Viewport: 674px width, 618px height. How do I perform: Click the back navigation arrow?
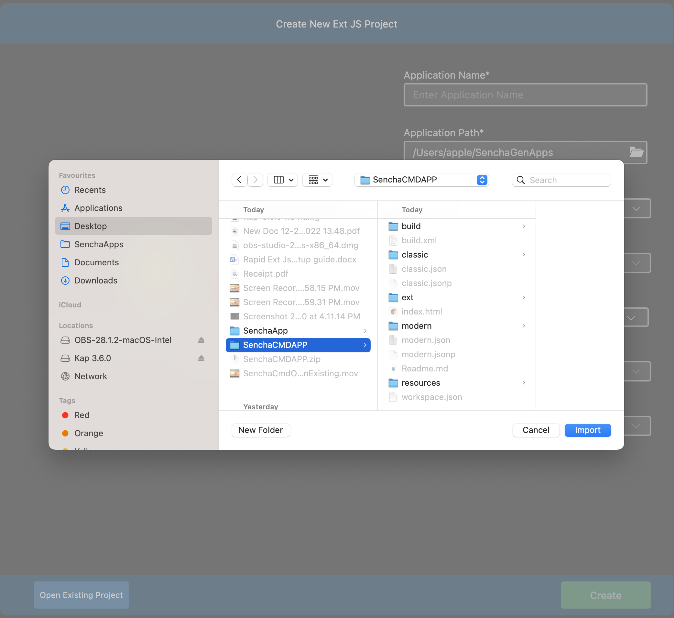click(239, 180)
